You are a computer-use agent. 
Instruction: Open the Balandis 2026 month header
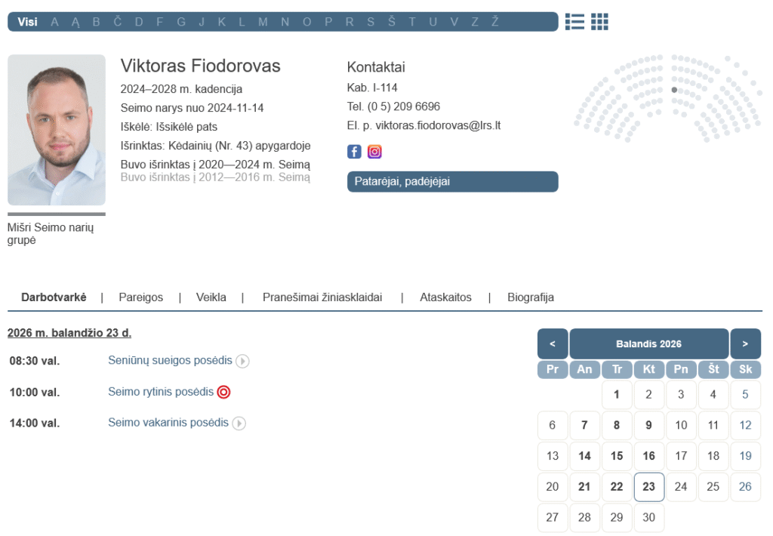point(648,343)
